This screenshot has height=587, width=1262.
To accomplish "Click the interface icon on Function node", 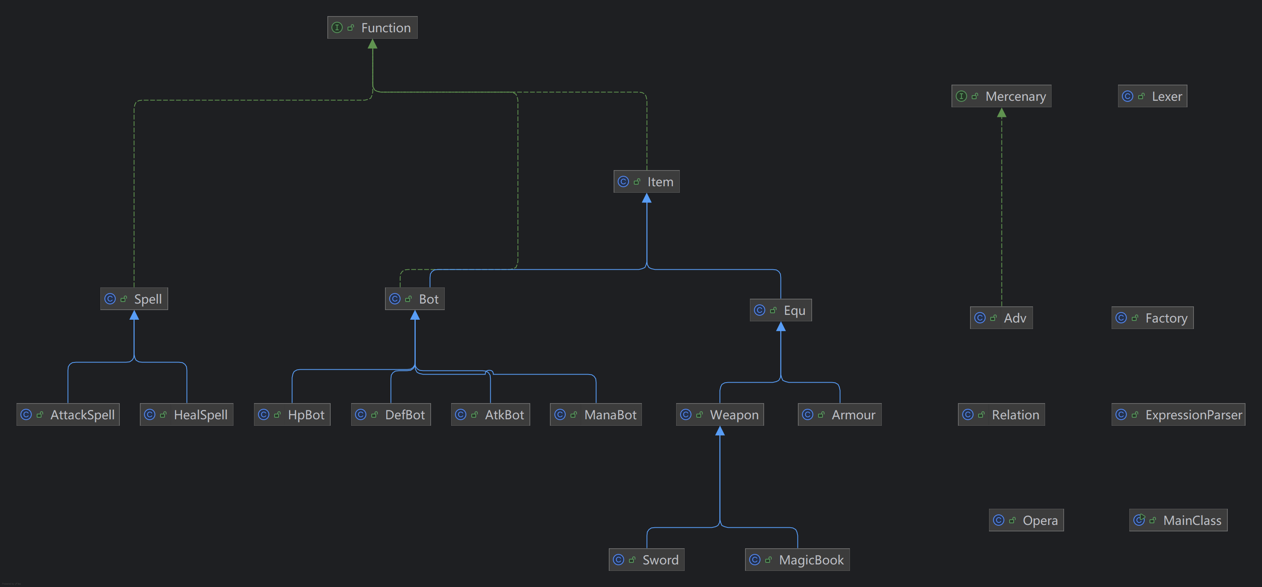I will click(x=337, y=27).
